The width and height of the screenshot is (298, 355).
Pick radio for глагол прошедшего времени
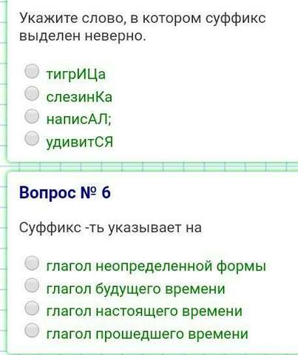[x=32, y=330]
